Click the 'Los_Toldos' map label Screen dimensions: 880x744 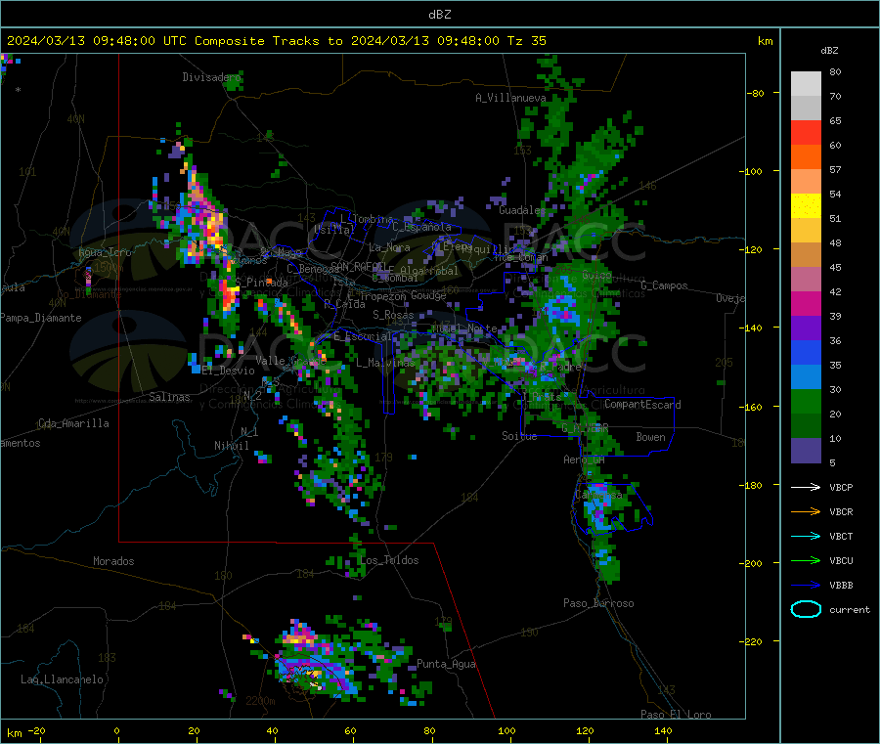tap(389, 560)
